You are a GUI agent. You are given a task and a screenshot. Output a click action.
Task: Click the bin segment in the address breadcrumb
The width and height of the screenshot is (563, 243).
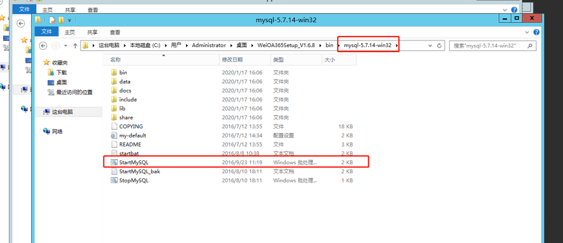tap(329, 46)
